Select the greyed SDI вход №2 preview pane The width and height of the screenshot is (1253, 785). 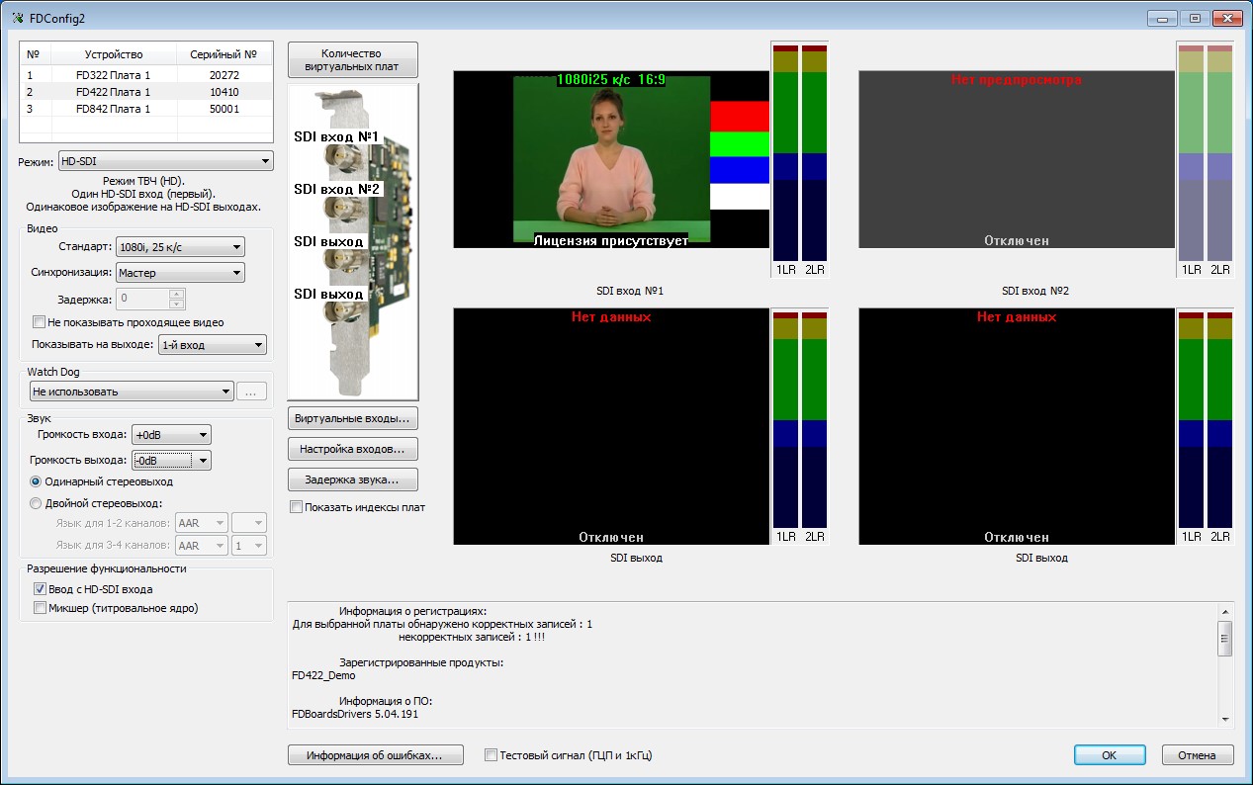coord(1017,159)
